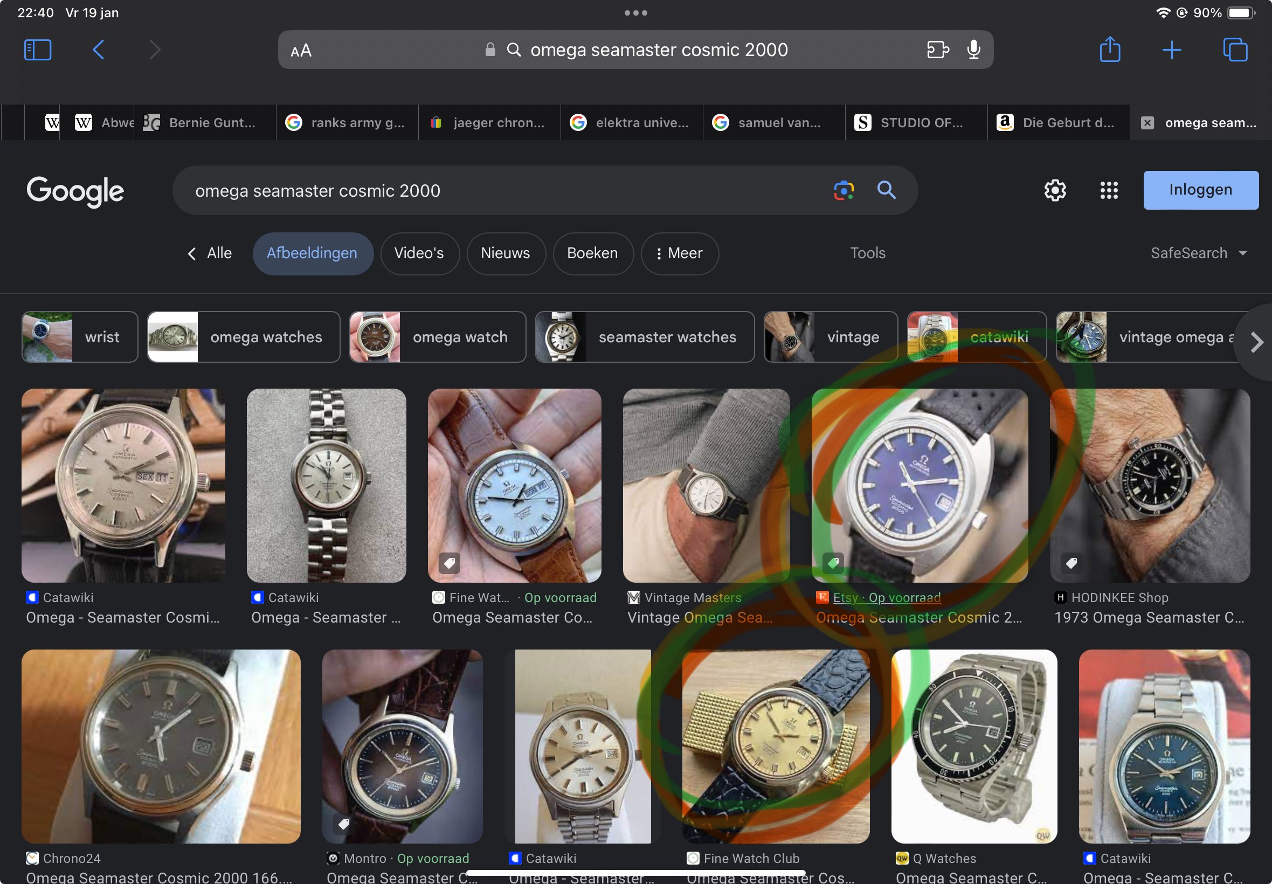Open Google settings via the gear icon
The height and width of the screenshot is (884, 1272).
point(1055,190)
